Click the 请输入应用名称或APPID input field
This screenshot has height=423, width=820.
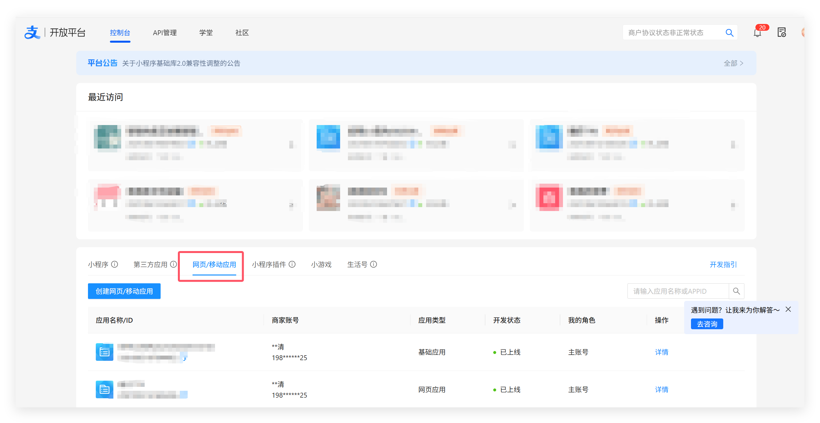point(678,291)
